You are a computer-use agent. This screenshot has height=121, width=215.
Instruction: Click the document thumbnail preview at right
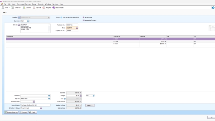tap(212, 28)
